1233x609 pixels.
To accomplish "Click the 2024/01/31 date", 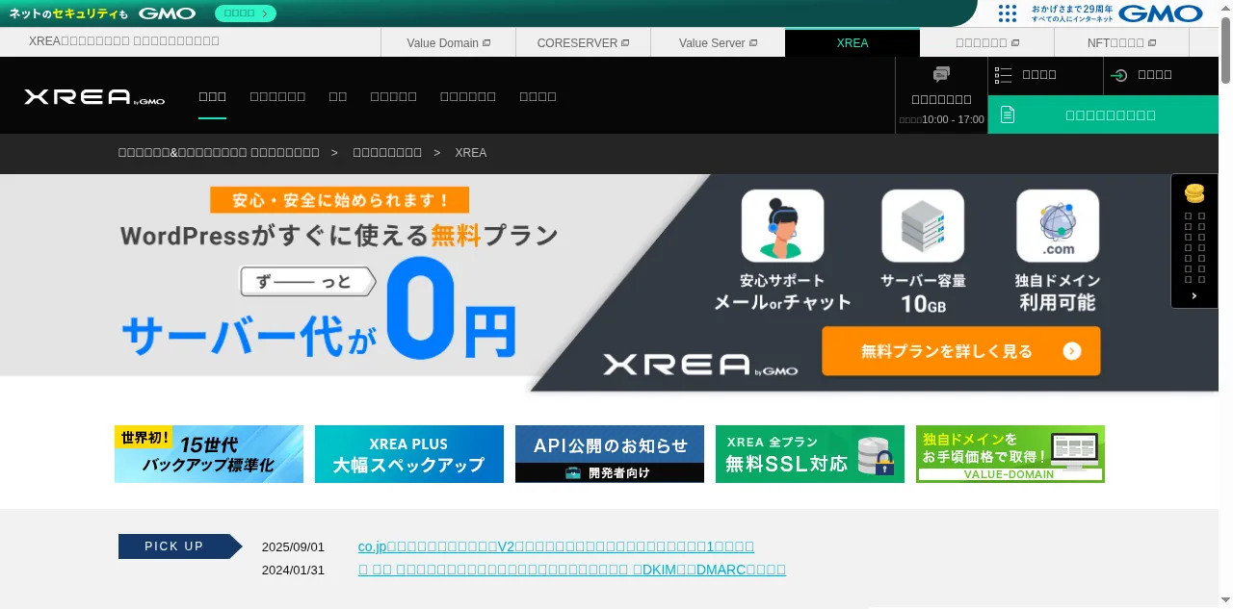I will [x=294, y=571].
